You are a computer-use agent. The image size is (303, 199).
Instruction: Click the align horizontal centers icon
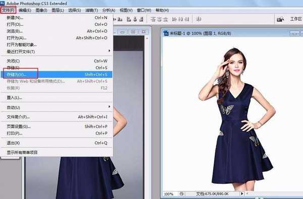point(135,19)
